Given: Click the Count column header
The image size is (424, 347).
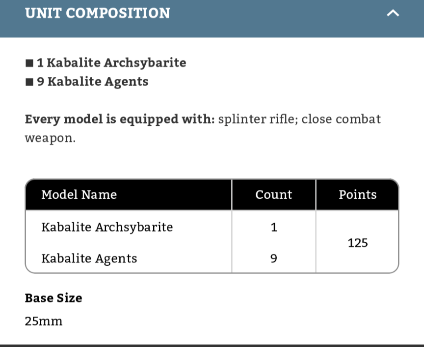Looking at the screenshot, I should (x=273, y=195).
